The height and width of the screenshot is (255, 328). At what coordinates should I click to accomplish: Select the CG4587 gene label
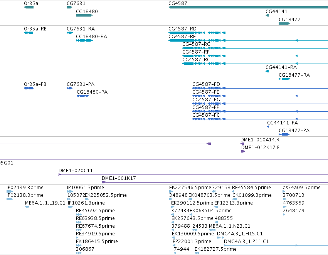(178, 3)
